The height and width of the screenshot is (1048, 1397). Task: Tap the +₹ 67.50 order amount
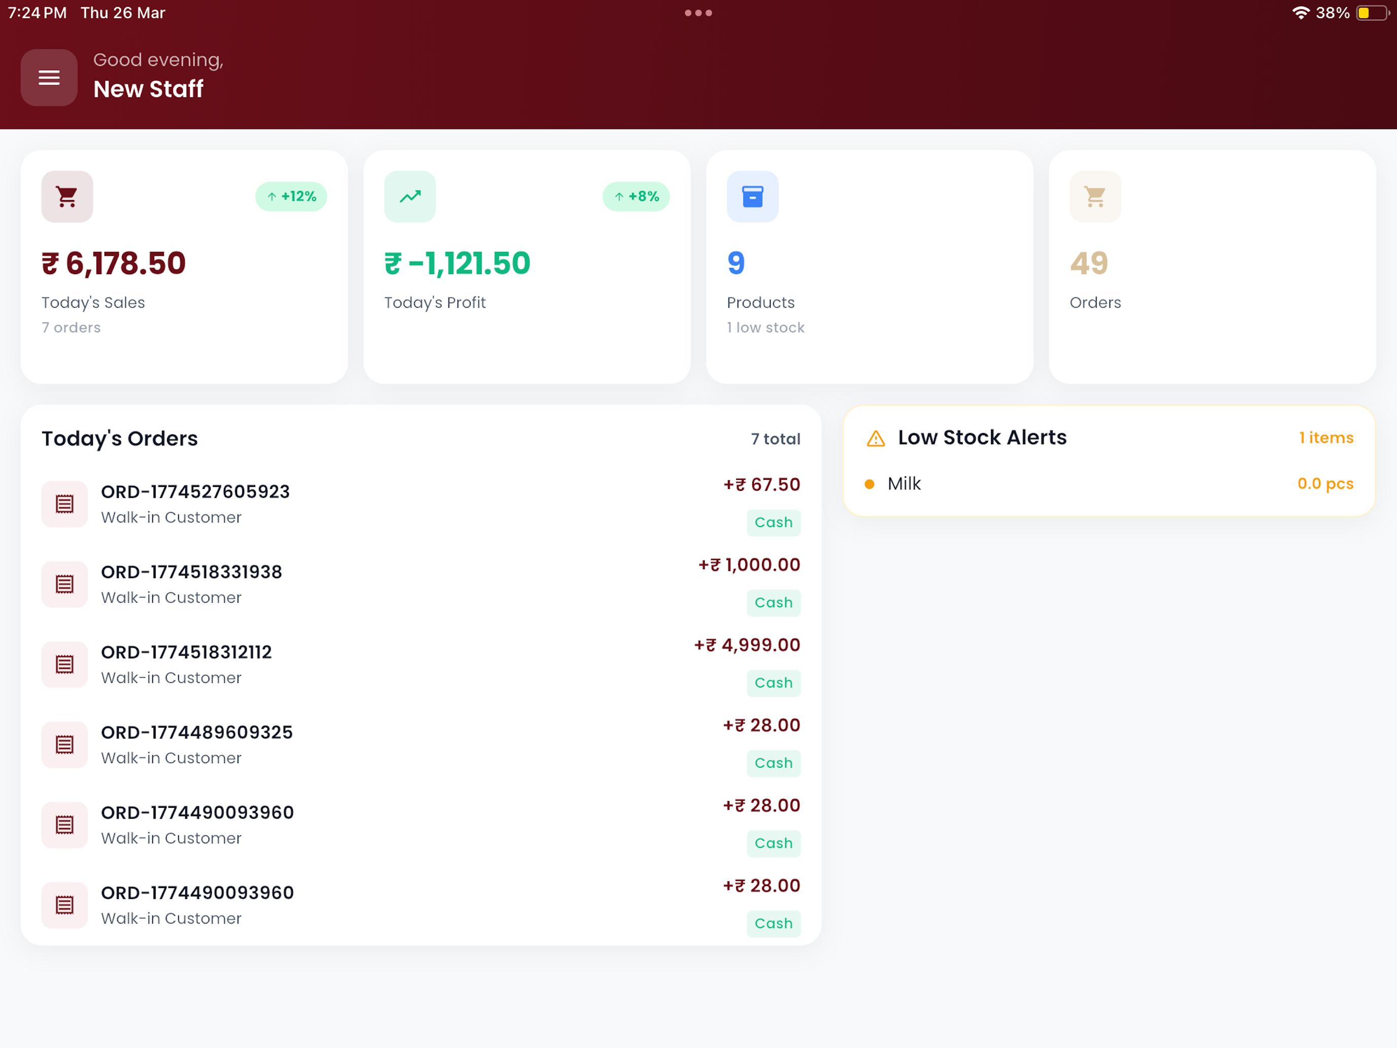pos(761,484)
